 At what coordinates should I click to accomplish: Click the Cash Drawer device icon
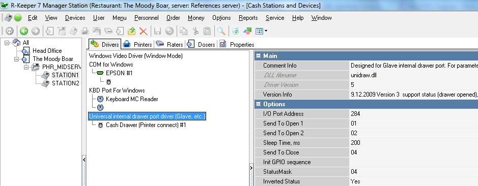click(100, 125)
